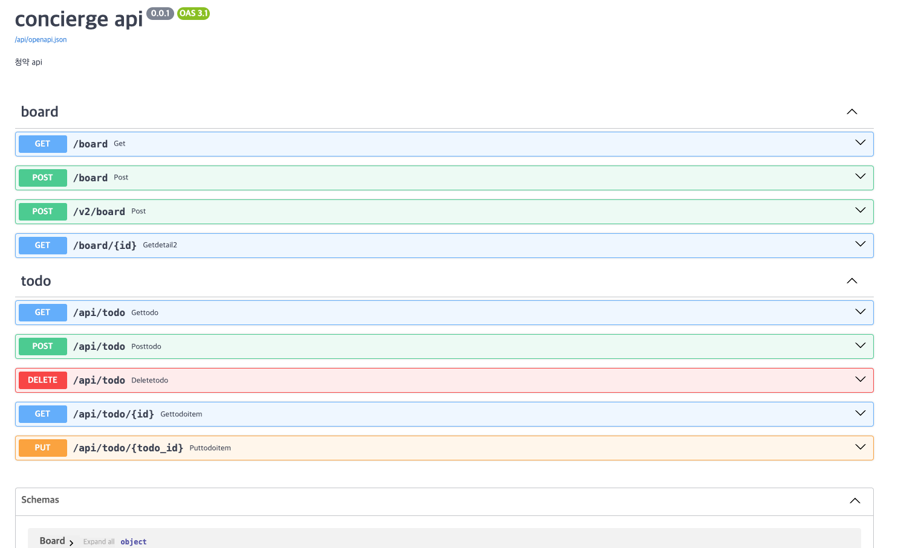This screenshot has width=898, height=548.
Task: Click the Gettodo summary text
Action: (145, 313)
